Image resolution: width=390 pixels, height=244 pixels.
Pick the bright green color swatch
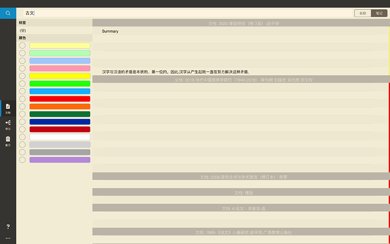[60, 83]
